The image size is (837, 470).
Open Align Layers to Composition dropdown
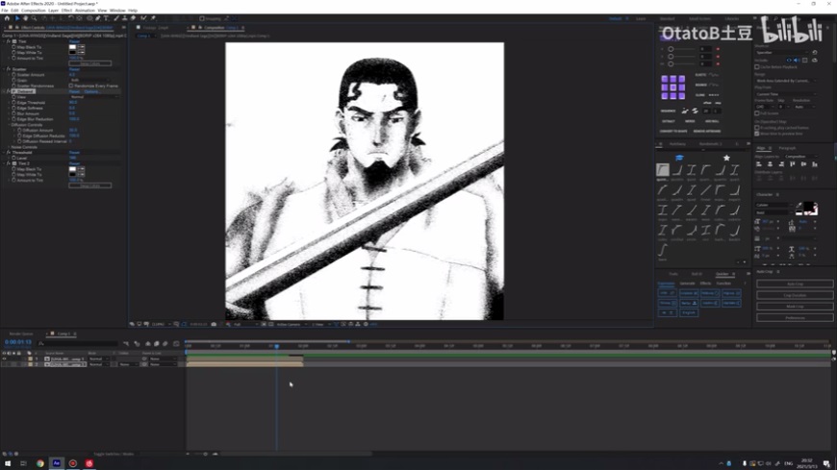800,157
